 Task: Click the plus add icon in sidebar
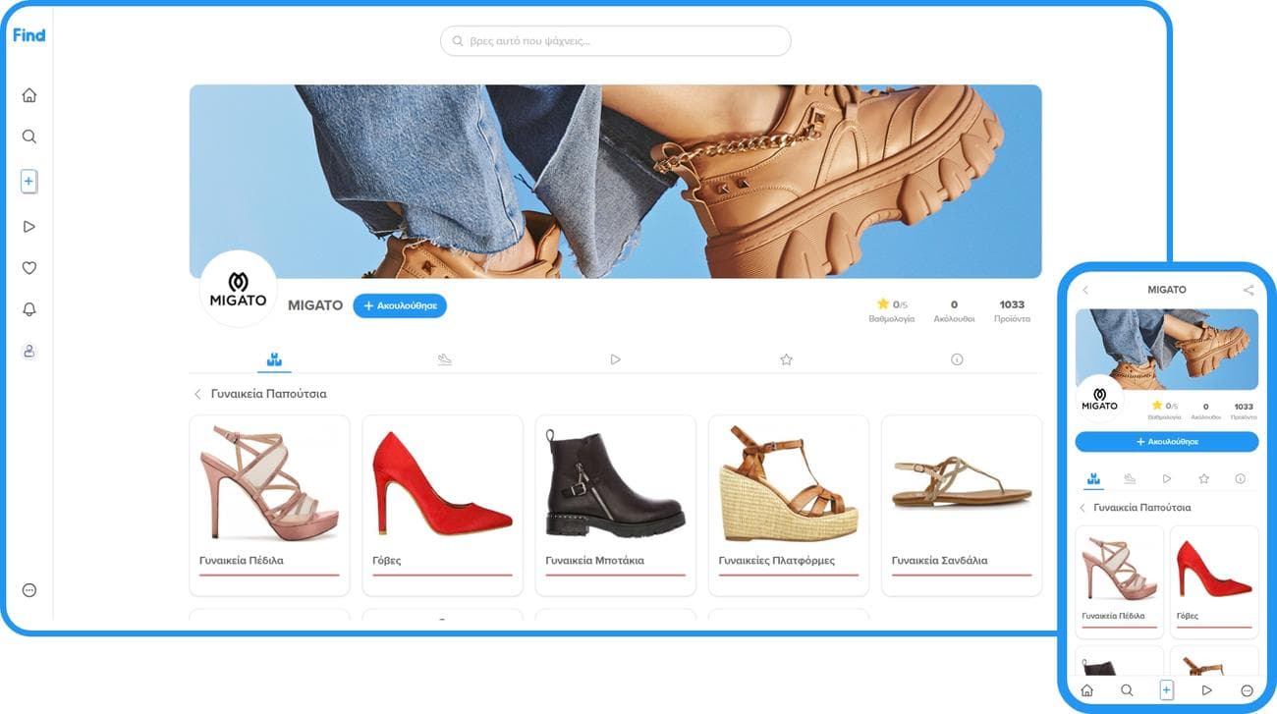[29, 182]
